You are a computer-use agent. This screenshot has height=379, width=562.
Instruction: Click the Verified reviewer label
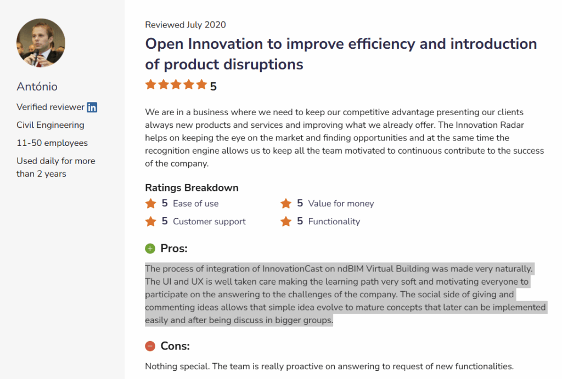pyautogui.click(x=50, y=107)
